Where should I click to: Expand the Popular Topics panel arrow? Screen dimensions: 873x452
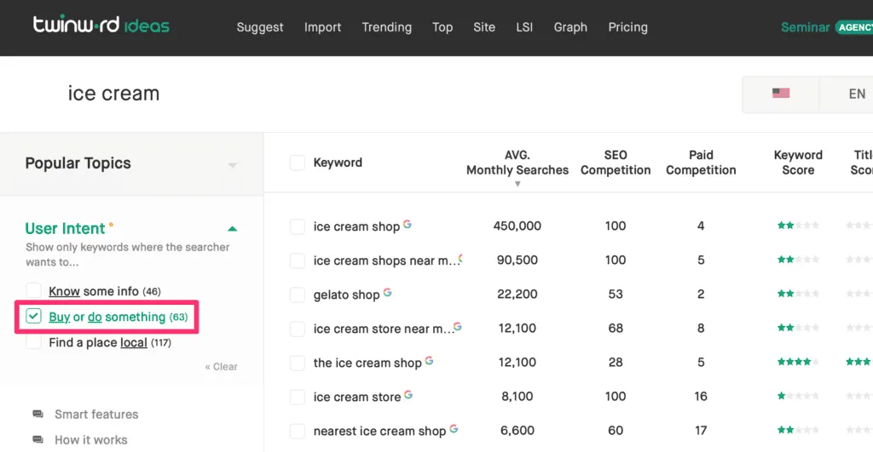pos(233,164)
